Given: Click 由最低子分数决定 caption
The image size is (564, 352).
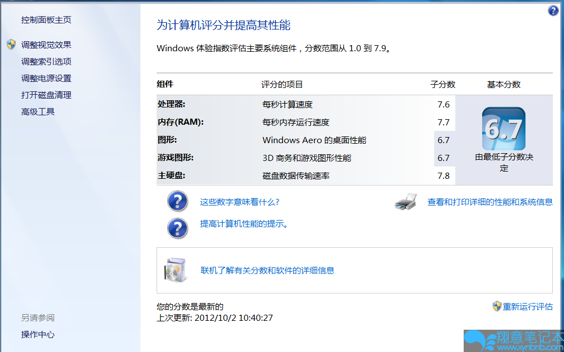Looking at the screenshot, I should 504,163.
